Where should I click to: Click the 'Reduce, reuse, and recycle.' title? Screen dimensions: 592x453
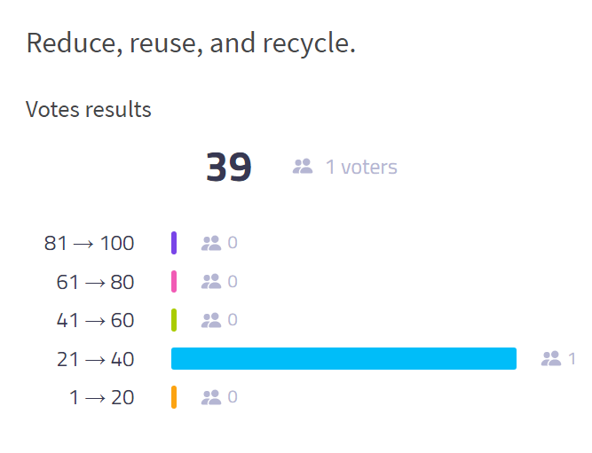(x=191, y=43)
